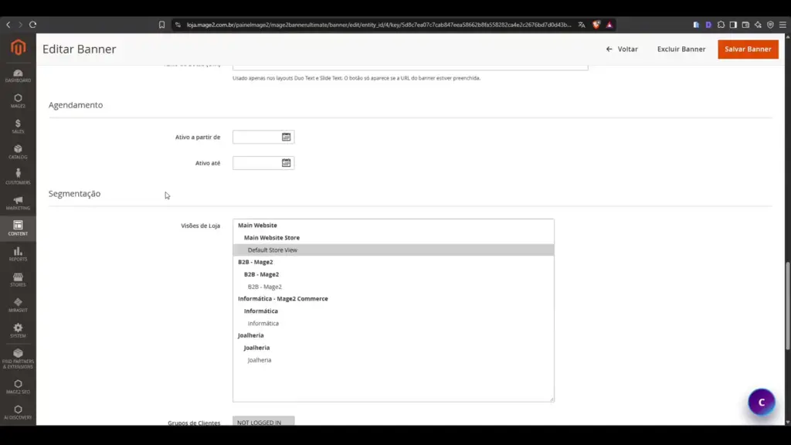Screen dimensions: 791x445
Task: Open the browser hamburger menu
Action: 783,24
